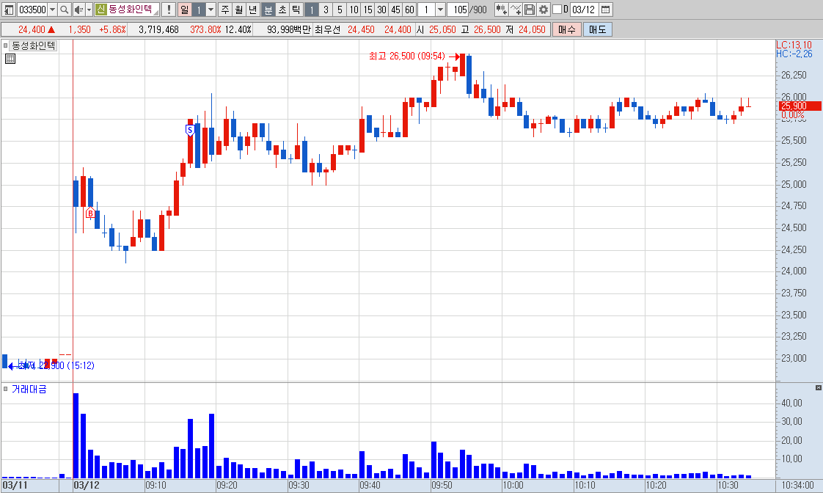Click the speaker sound alert icon

pyautogui.click(x=78, y=10)
